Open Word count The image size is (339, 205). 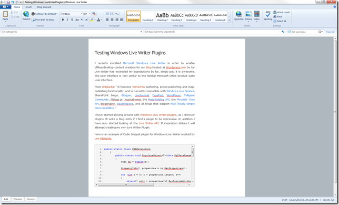click(x=282, y=12)
